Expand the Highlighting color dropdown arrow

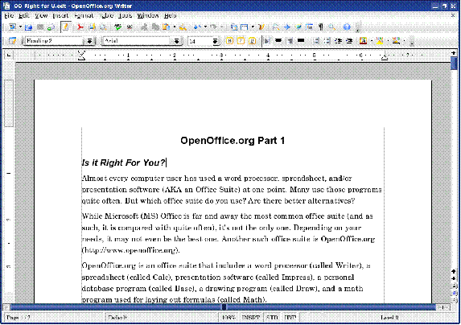click(388, 40)
